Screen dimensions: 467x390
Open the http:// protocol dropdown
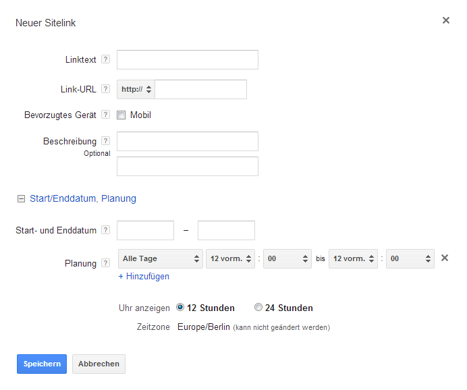[x=136, y=89]
